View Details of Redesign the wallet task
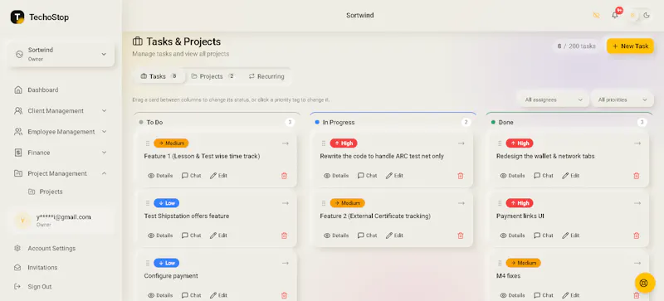The image size is (664, 301). coord(512,176)
